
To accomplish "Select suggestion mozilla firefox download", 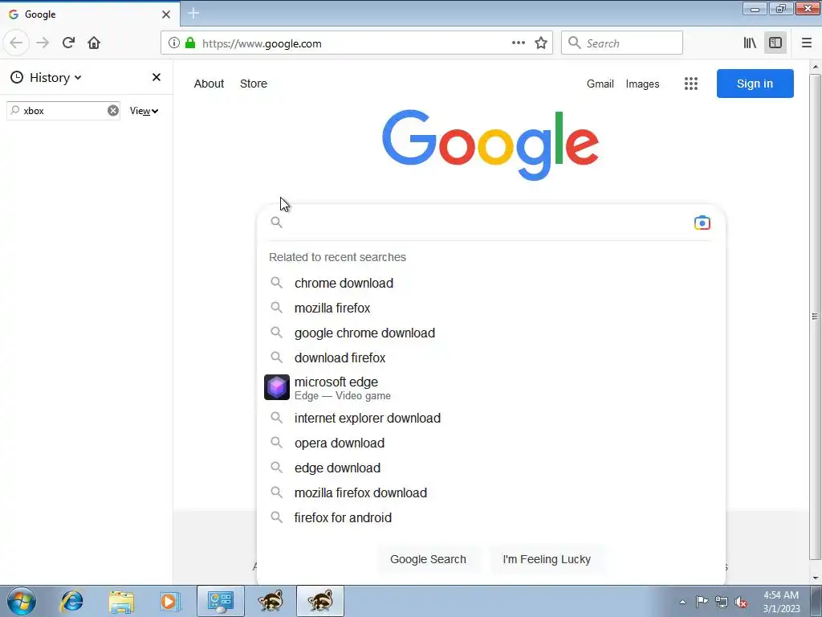I will click(490, 492).
